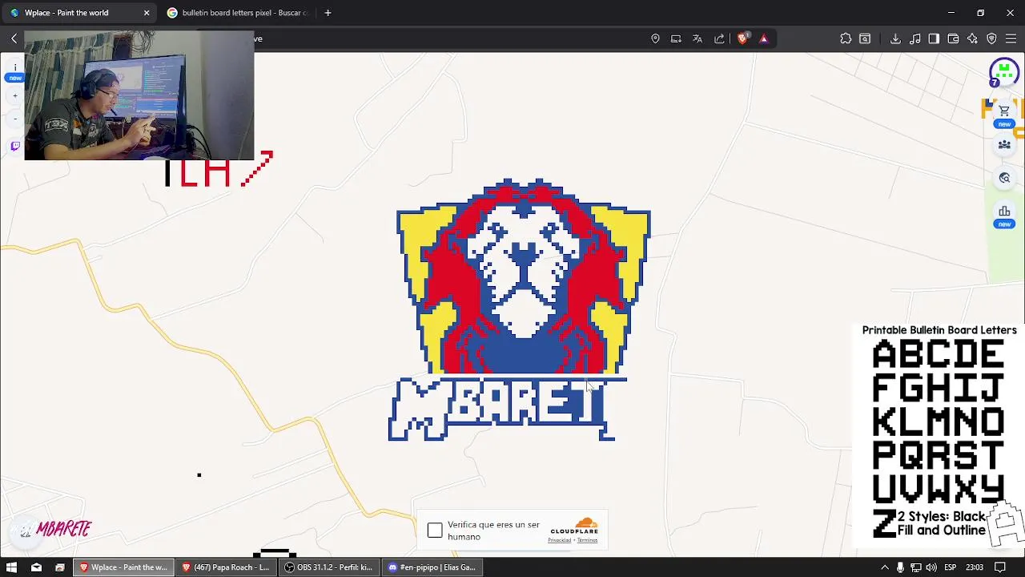Click the 'new' badge under the cart
The width and height of the screenshot is (1025, 577).
(x=1004, y=124)
